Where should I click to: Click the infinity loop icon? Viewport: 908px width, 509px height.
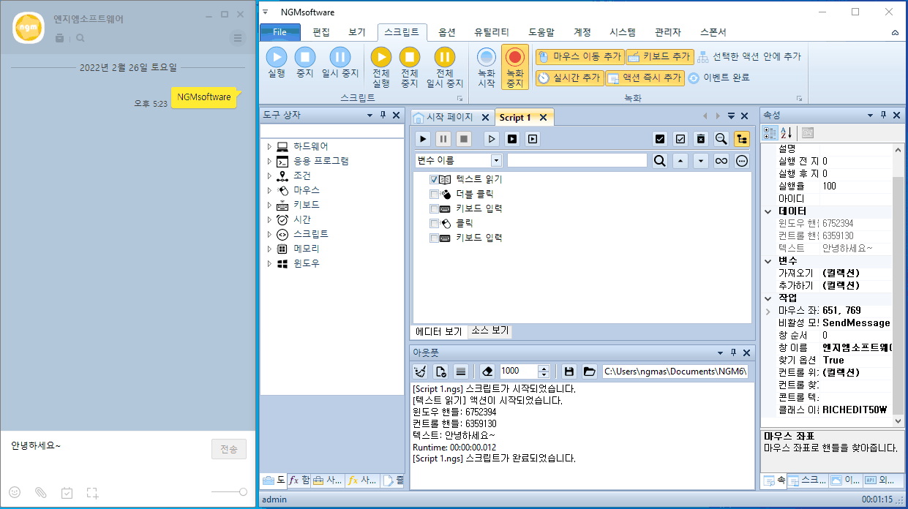pyautogui.click(x=721, y=161)
